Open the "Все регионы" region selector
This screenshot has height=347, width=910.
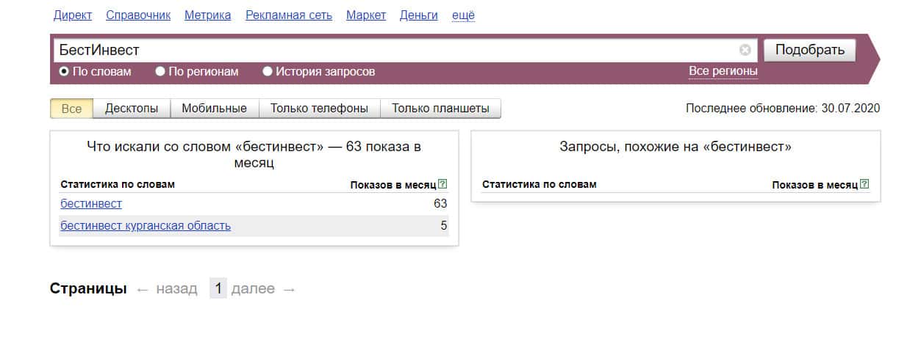pos(723,71)
